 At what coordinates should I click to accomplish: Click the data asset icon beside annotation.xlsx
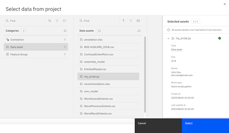coord(81,40)
